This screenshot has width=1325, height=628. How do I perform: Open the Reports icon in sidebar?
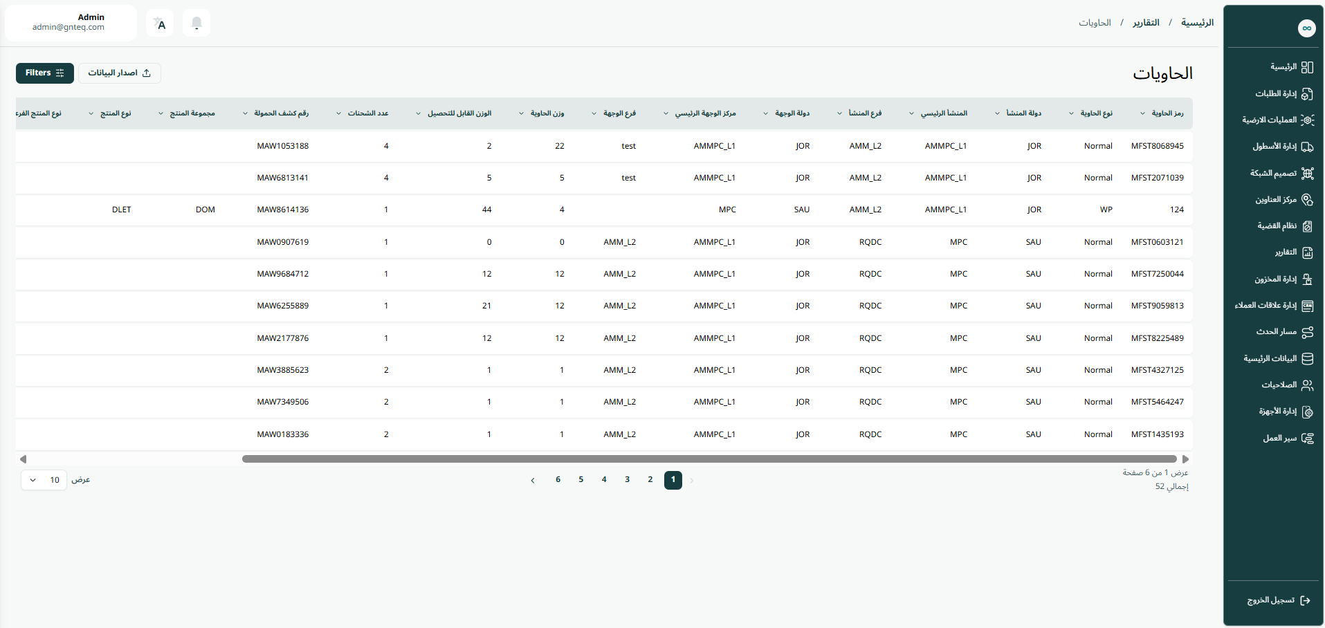pyautogui.click(x=1307, y=253)
